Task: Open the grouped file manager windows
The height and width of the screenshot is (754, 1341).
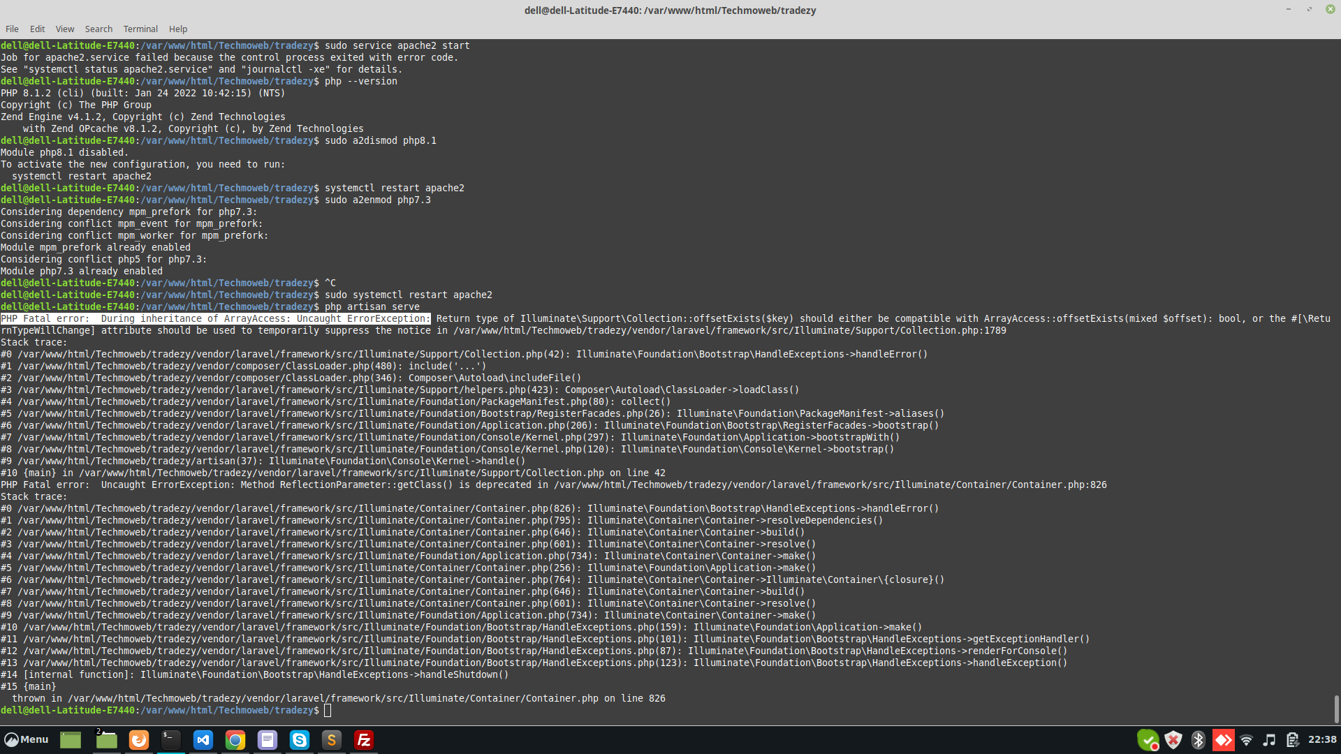Action: [106, 740]
